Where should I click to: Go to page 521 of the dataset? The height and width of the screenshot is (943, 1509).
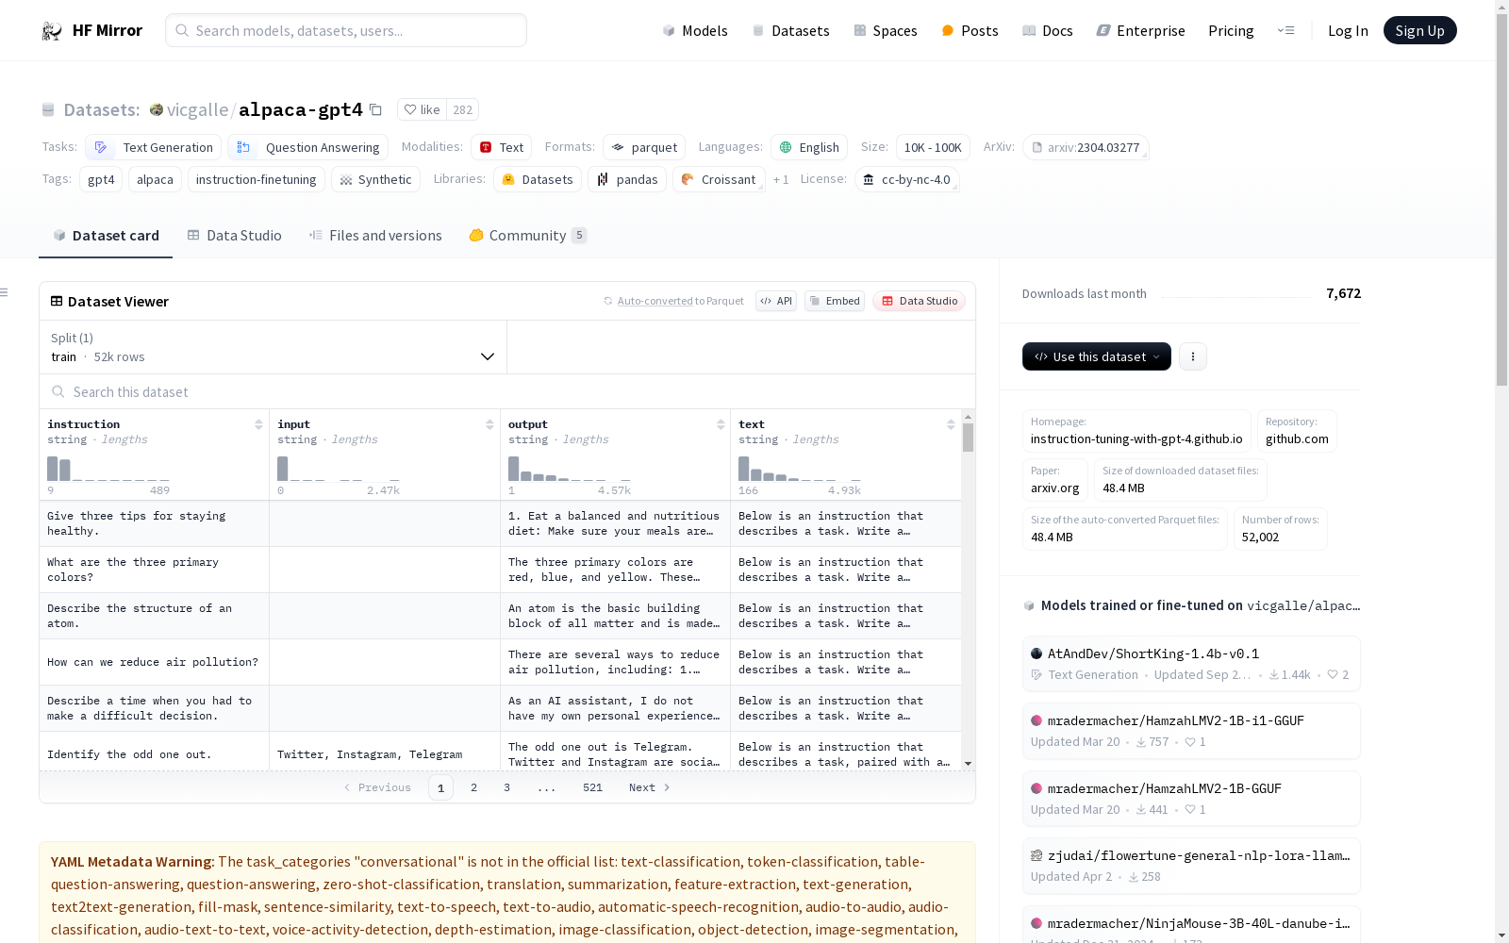(x=592, y=787)
